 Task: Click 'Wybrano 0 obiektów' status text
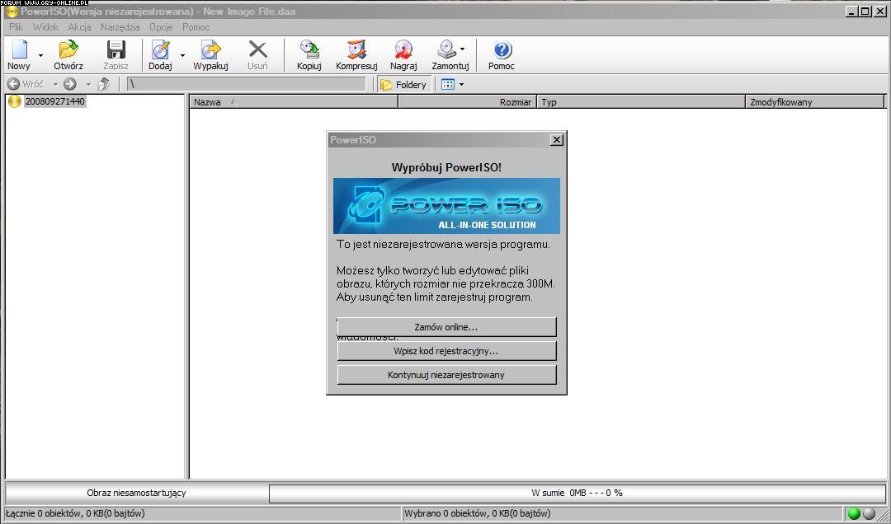[478, 514]
